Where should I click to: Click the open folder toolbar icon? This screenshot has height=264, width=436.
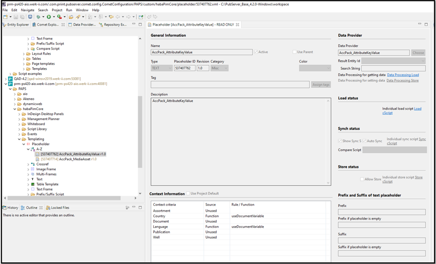pos(71,17)
